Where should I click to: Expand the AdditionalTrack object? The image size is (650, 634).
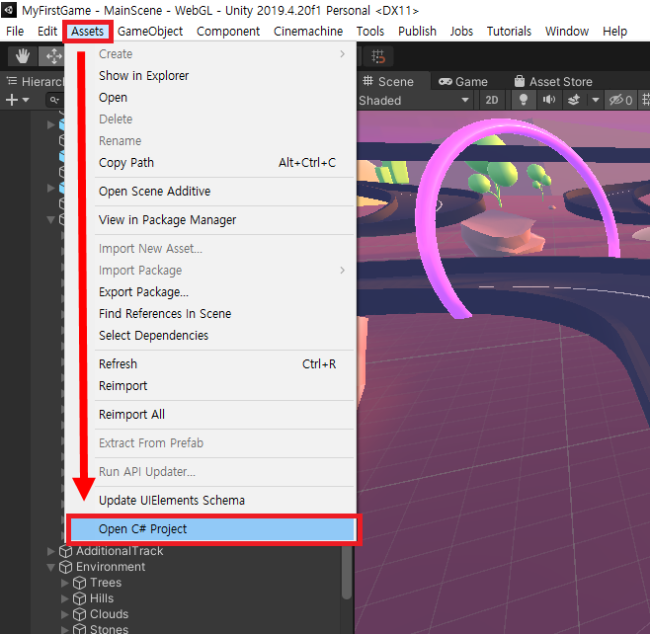coord(51,551)
